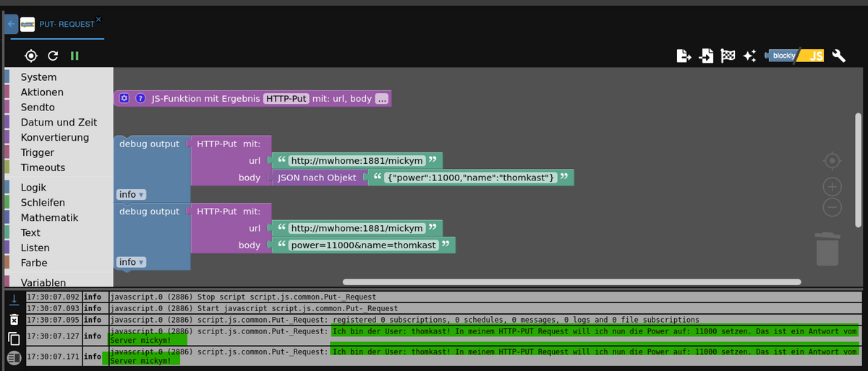Open the Text block category
This screenshot has width=868, height=371.
30,232
